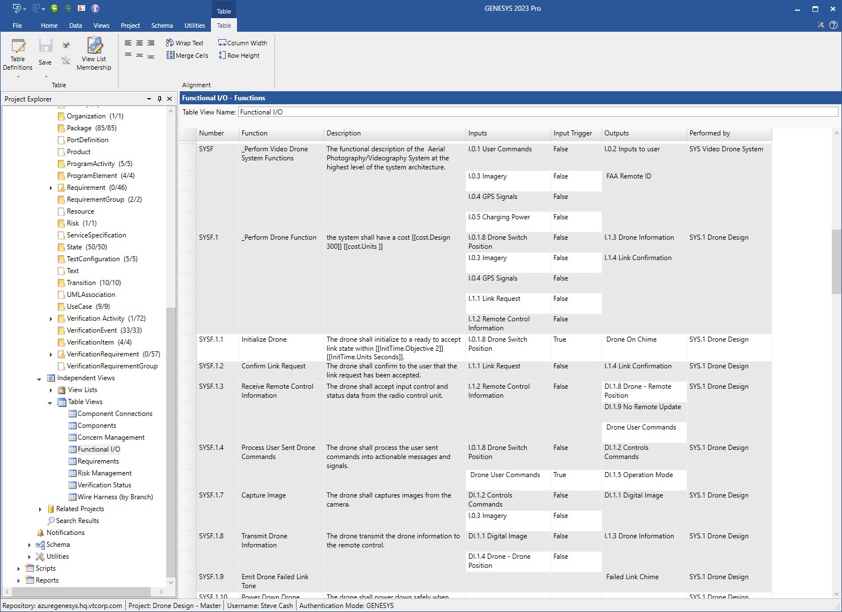Expand the Requirement node in Project Explorer

(52, 188)
